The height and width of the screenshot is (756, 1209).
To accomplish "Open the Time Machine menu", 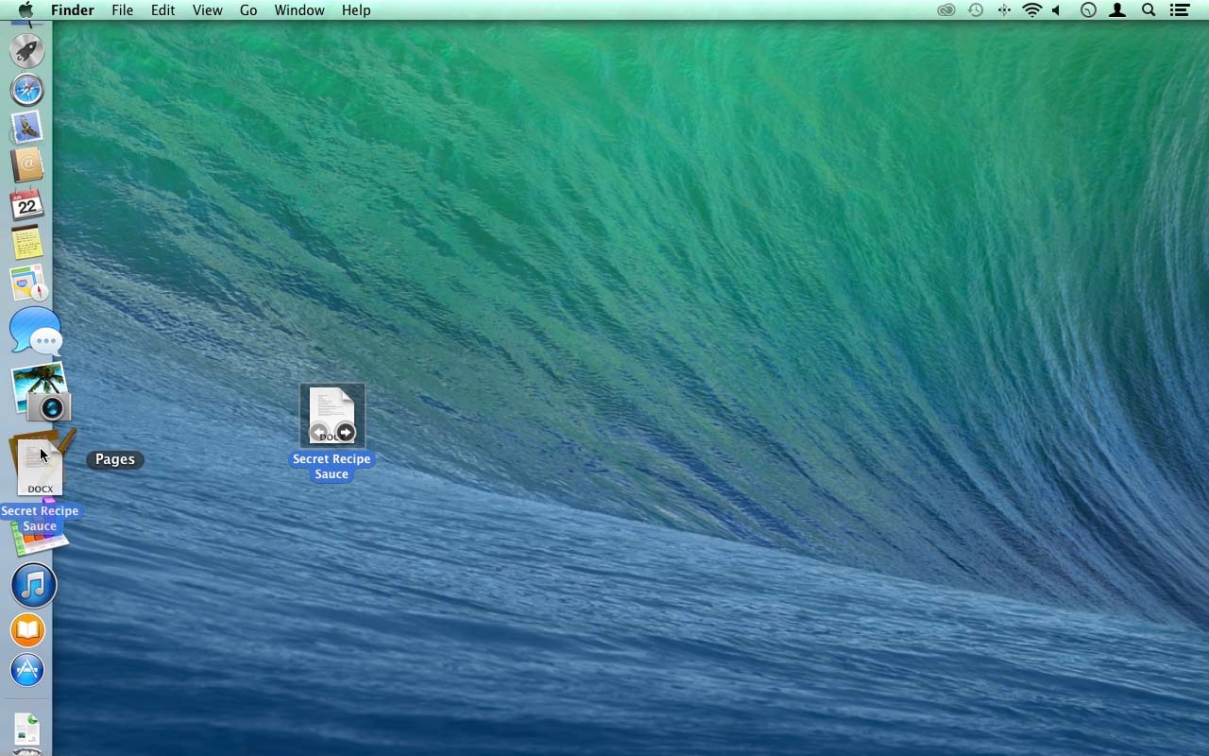I will click(974, 10).
